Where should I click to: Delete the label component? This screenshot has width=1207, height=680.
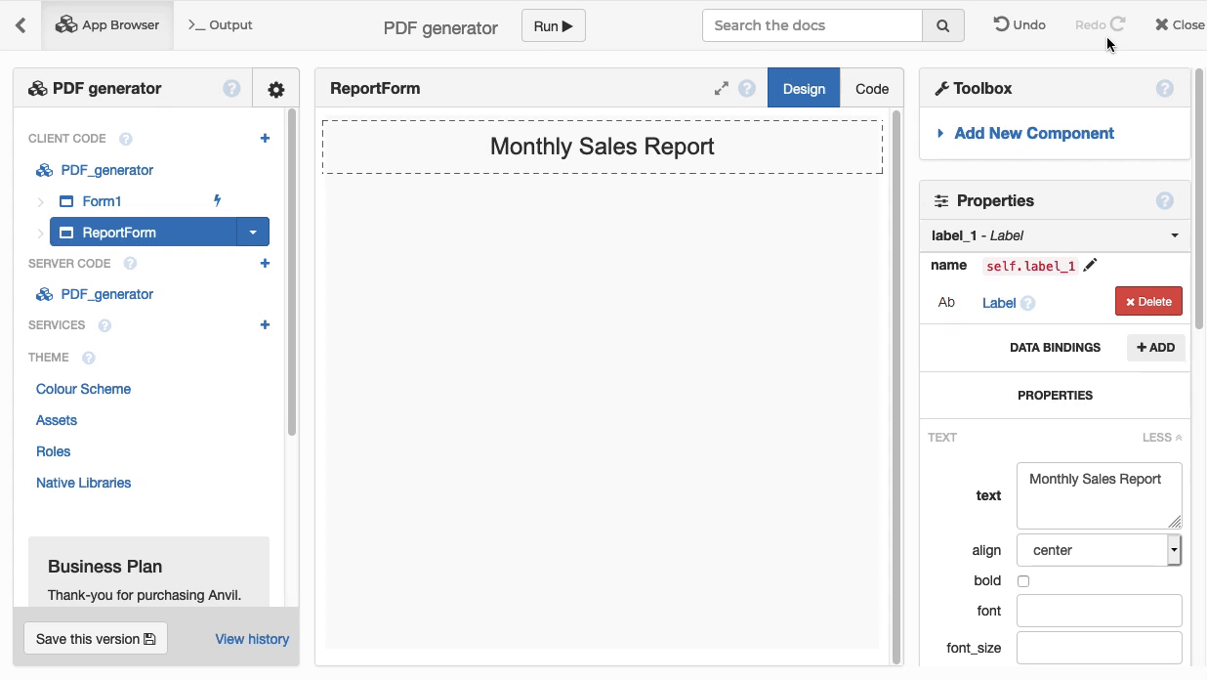[x=1148, y=302]
